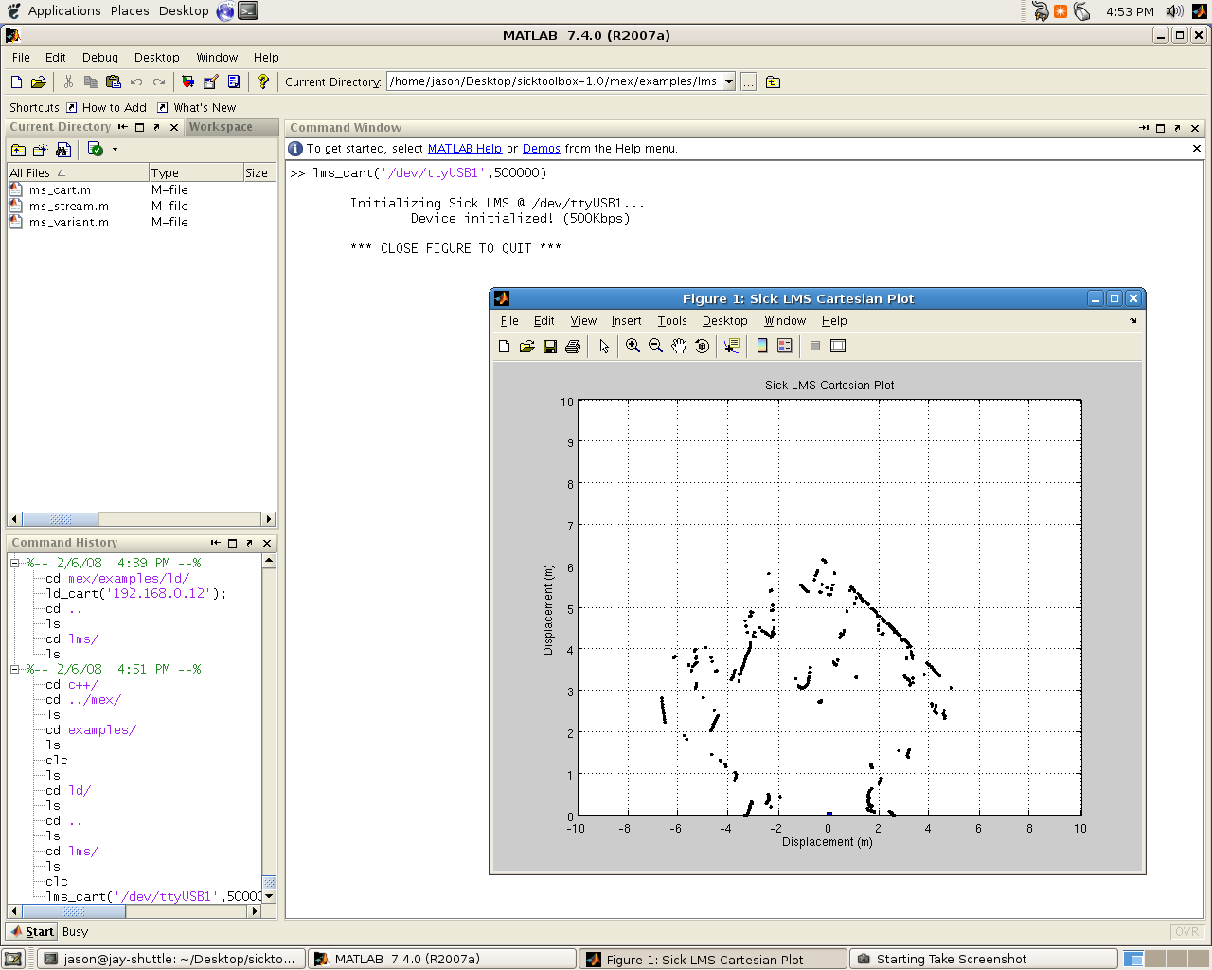Select the lms_stream.m file

pos(66,206)
